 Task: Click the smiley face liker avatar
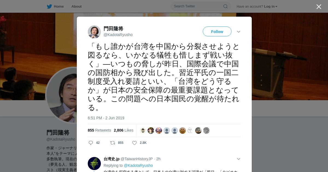(x=183, y=131)
